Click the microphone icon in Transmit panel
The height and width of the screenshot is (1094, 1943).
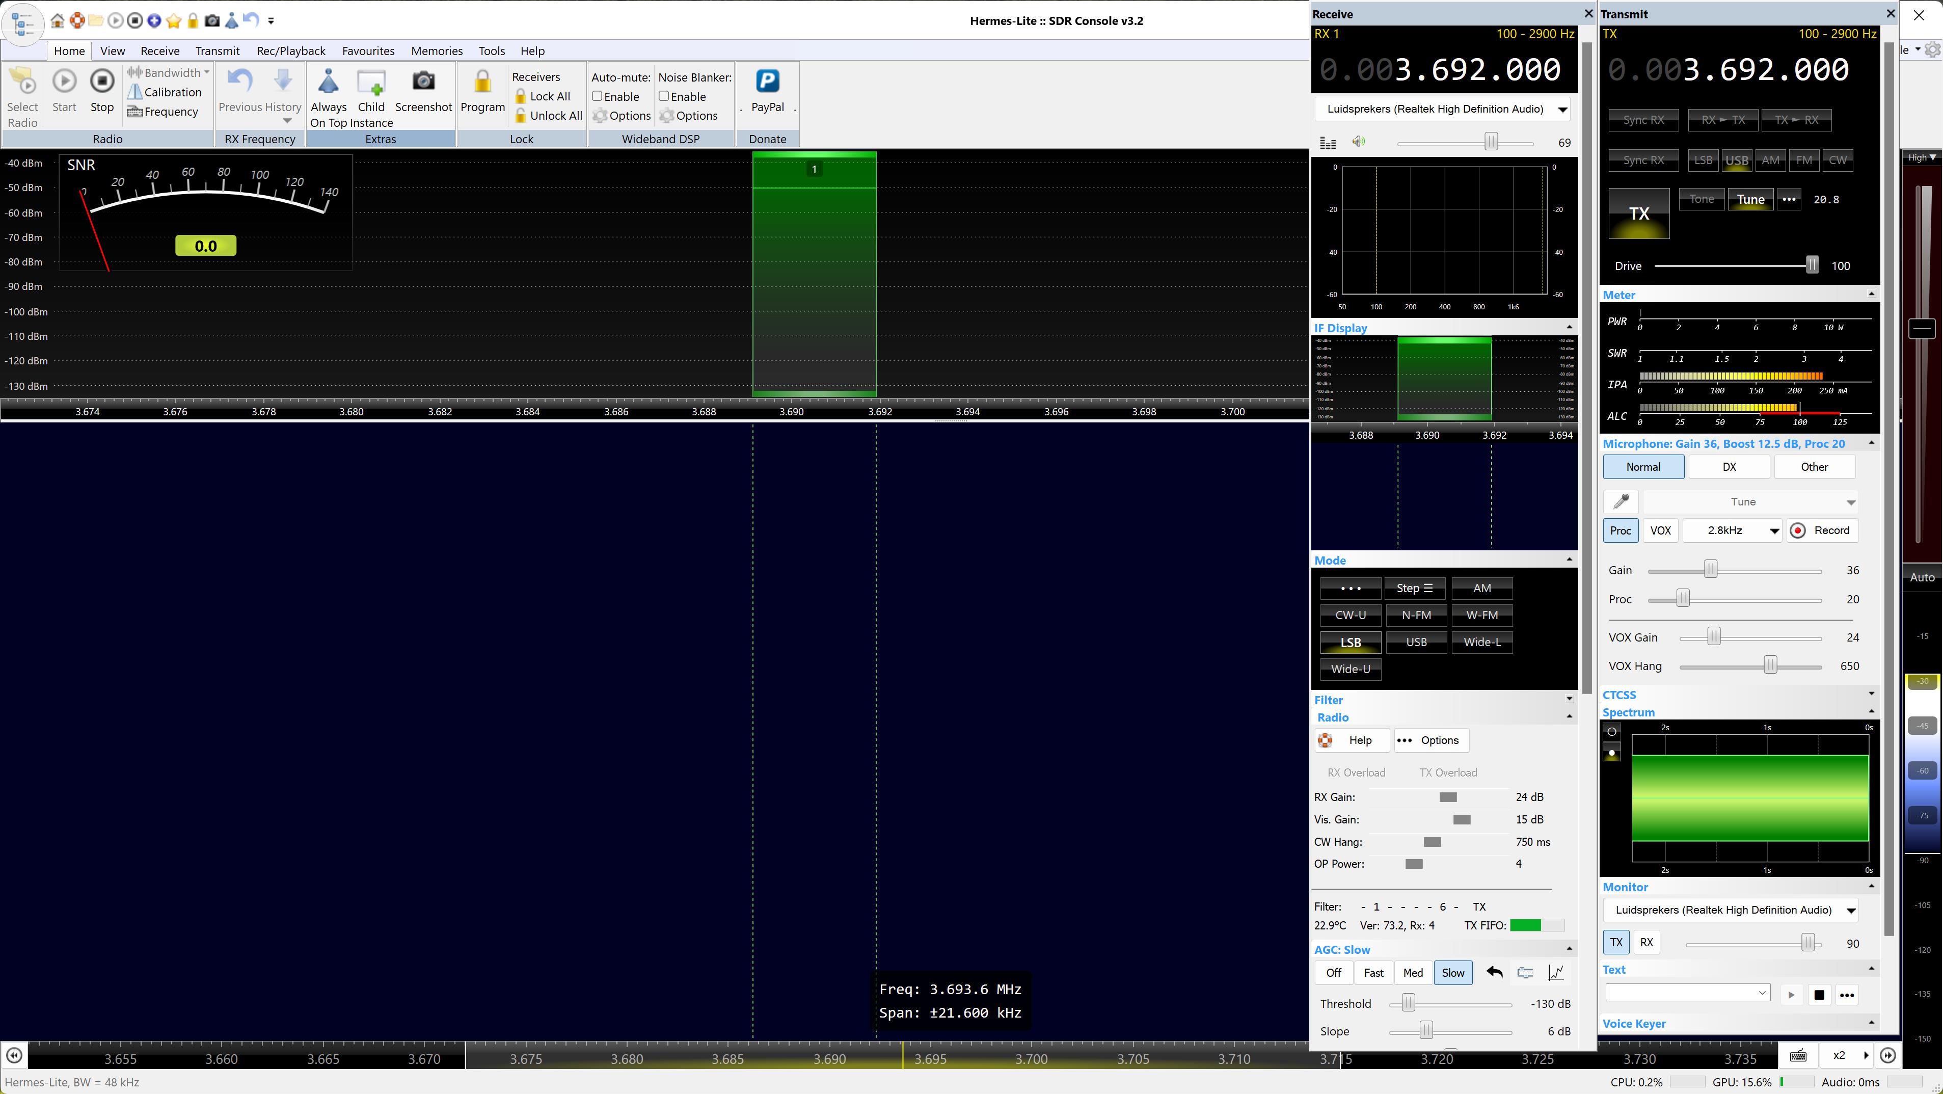pyautogui.click(x=1620, y=502)
